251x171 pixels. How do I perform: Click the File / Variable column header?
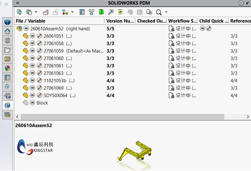[31, 21]
